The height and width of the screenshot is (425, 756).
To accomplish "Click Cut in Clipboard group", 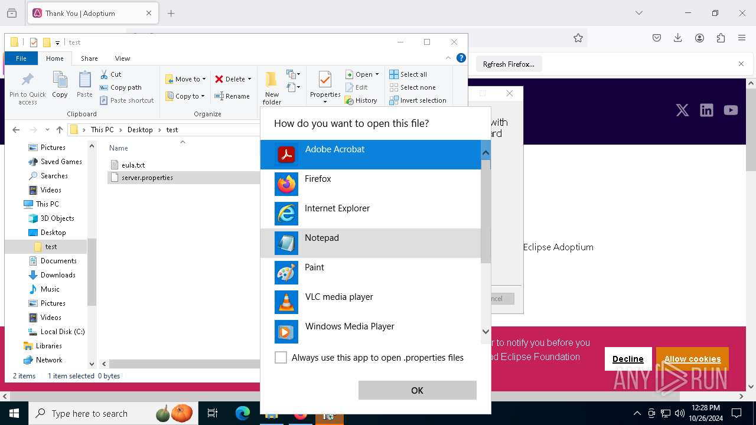I will point(110,74).
